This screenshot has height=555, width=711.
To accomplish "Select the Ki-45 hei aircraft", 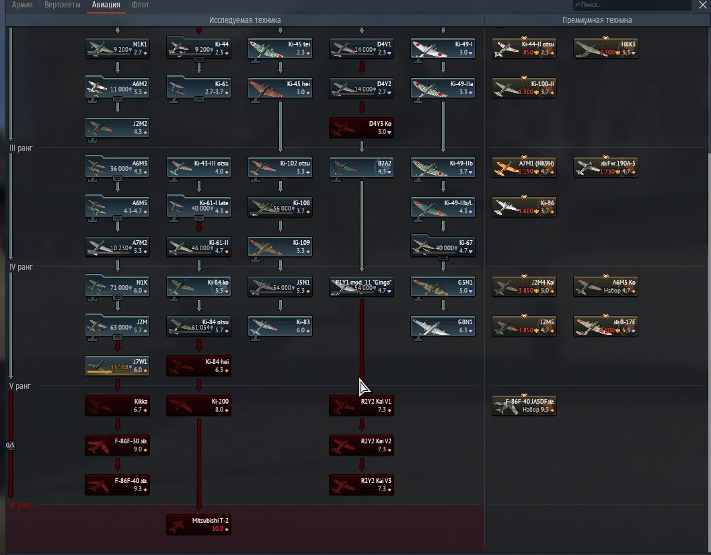I will tap(280, 88).
